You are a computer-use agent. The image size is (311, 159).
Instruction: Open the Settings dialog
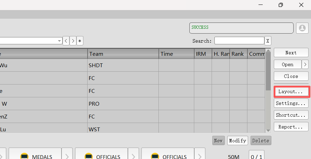click(291, 103)
